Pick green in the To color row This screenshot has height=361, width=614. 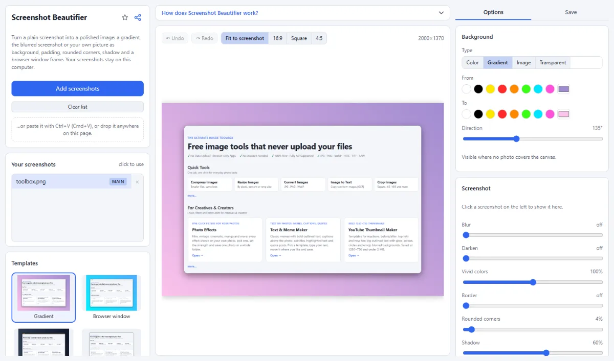point(526,114)
